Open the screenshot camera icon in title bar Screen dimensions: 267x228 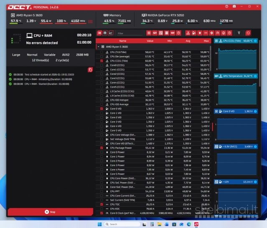click(x=234, y=7)
